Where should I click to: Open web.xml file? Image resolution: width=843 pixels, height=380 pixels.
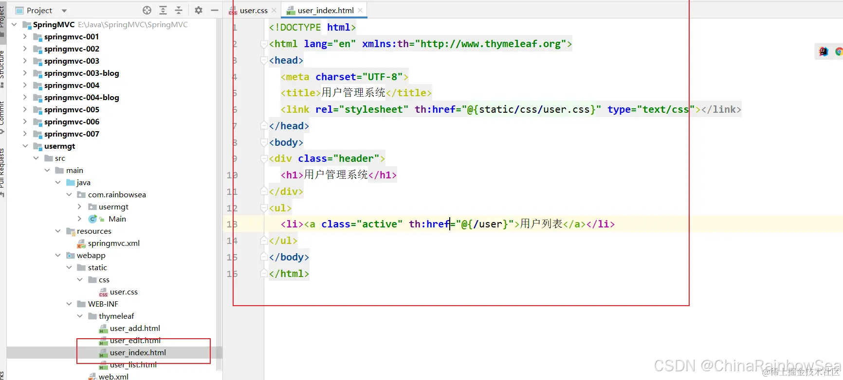[x=113, y=376]
